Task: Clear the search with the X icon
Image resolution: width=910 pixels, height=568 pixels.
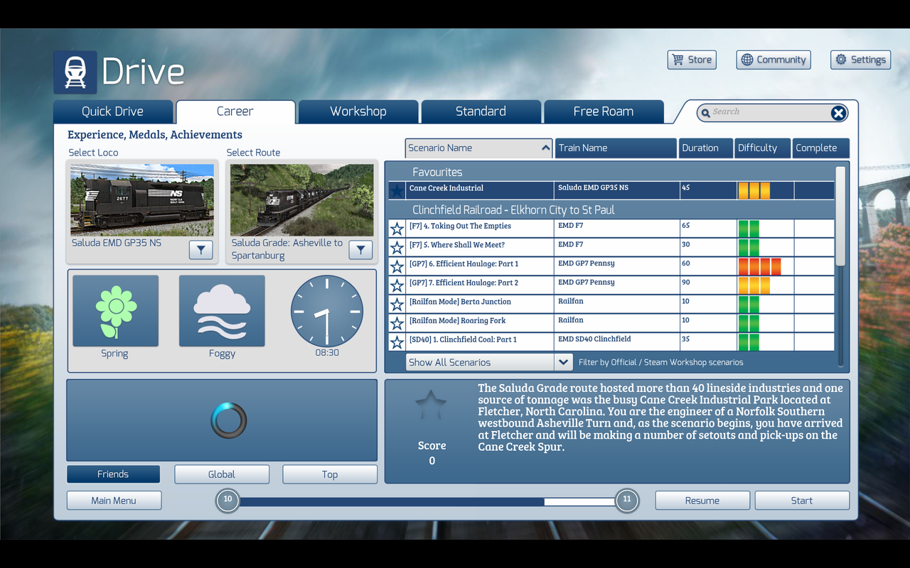Action: pos(839,113)
